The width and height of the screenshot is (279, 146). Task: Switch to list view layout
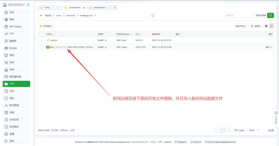[x=271, y=26]
